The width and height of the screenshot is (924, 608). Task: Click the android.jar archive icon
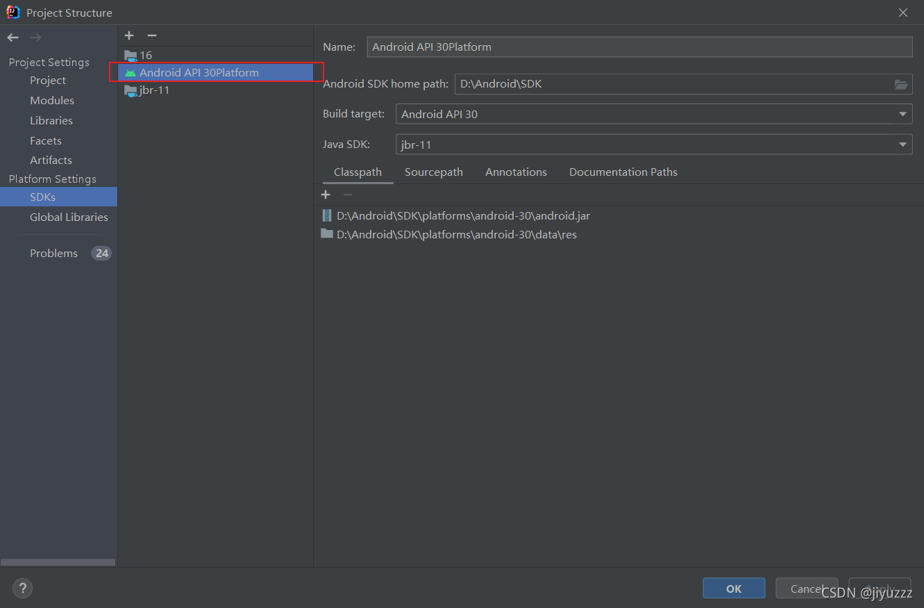327,215
